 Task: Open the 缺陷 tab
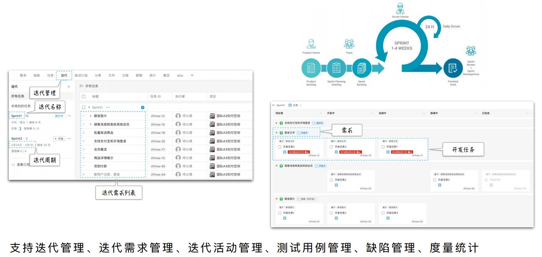pos(37,75)
